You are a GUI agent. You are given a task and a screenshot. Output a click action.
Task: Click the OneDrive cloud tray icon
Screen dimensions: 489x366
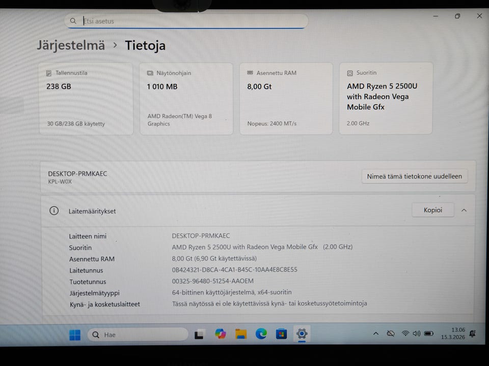point(391,333)
